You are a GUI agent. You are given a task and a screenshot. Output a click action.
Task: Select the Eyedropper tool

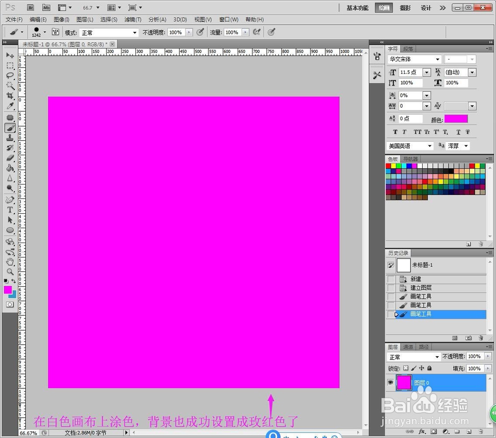point(10,106)
